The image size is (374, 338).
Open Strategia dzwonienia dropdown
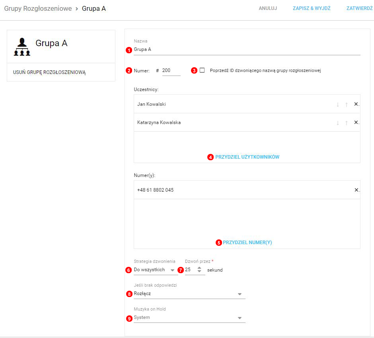155,270
